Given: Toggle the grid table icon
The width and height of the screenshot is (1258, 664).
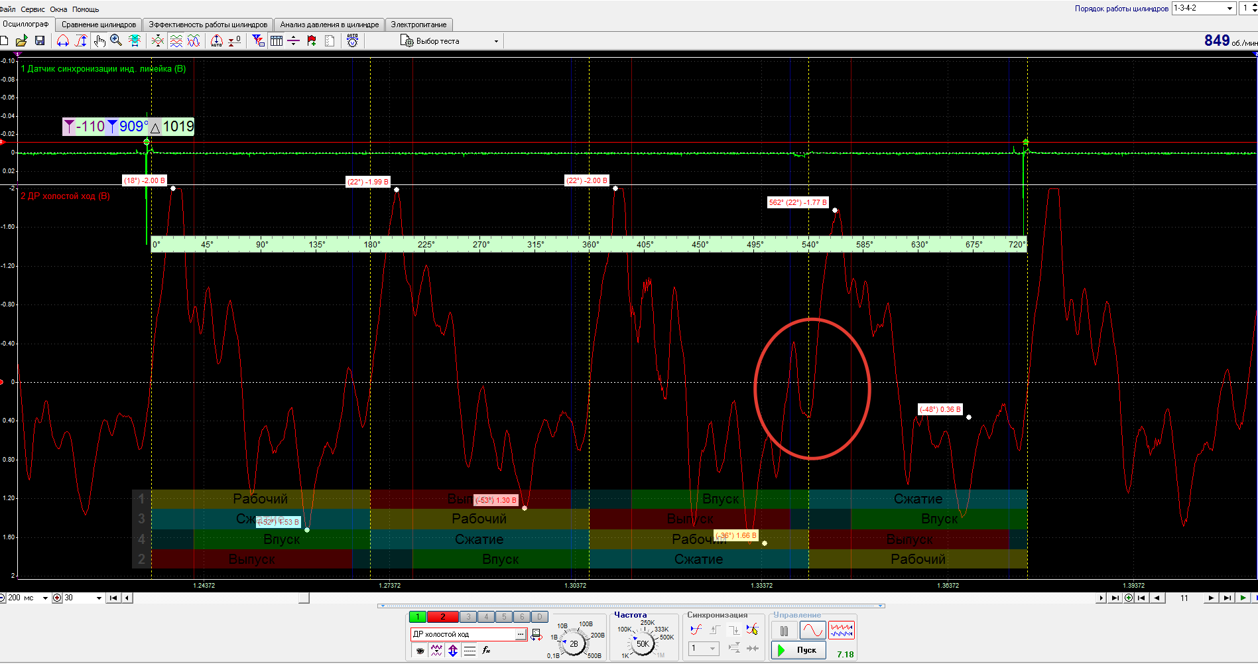Looking at the screenshot, I should [x=277, y=40].
